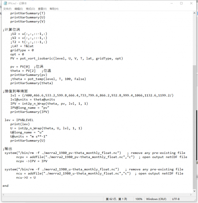Click the line and column status indicator
Image resolution: width=198 pixels, height=203 pixels.
pos(116,199)
